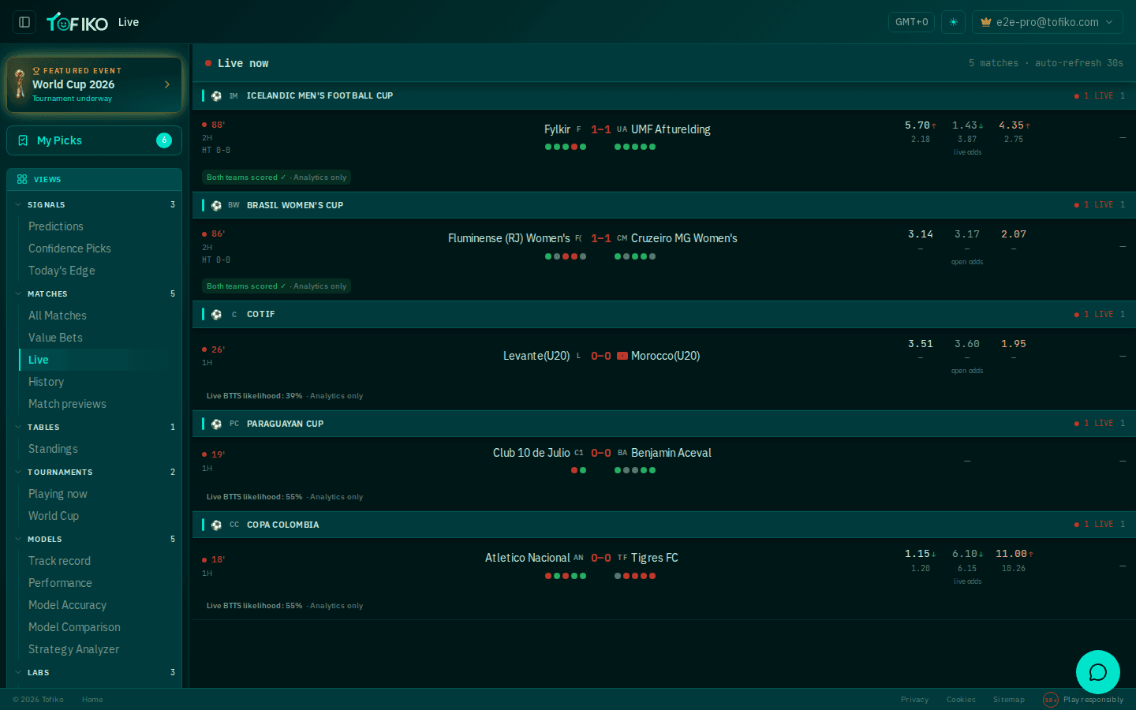The width and height of the screenshot is (1136, 710).
Task: Open the World Cup 2026 featured event
Action: click(94, 84)
